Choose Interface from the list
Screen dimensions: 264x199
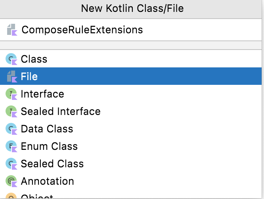click(42, 94)
